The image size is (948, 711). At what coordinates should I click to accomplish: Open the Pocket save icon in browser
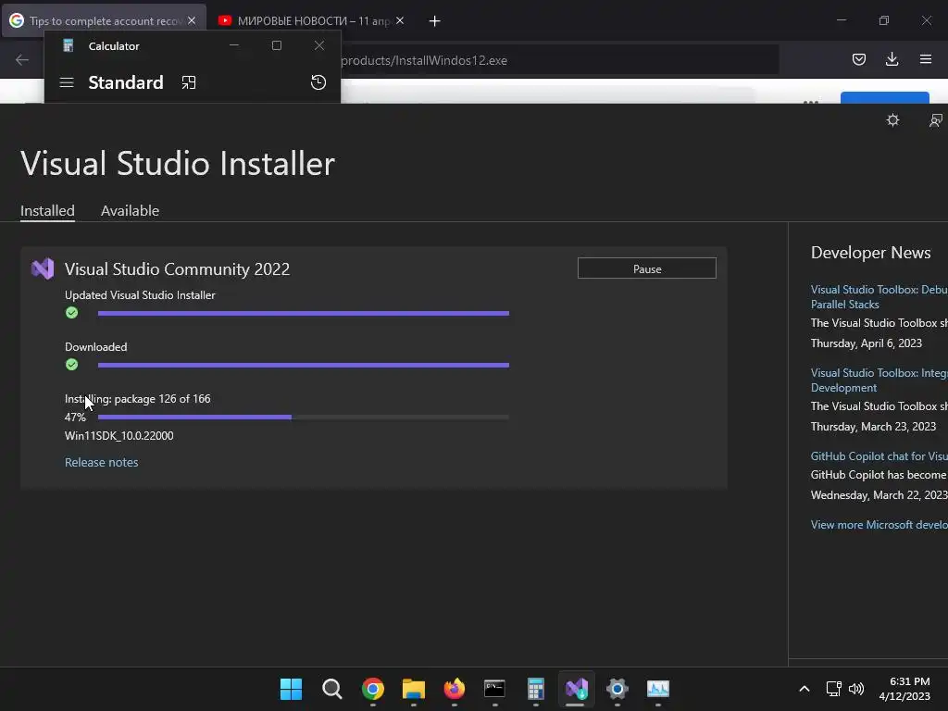point(858,59)
